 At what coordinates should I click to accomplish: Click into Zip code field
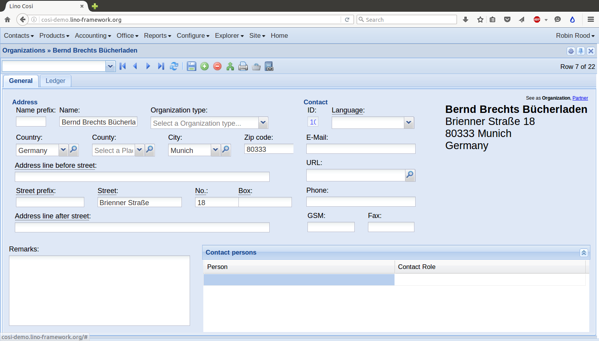pos(269,149)
